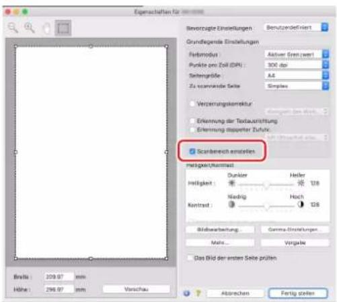
Task: Enable Erkennung der Textausrichtung checkbox
Action: coord(192,121)
